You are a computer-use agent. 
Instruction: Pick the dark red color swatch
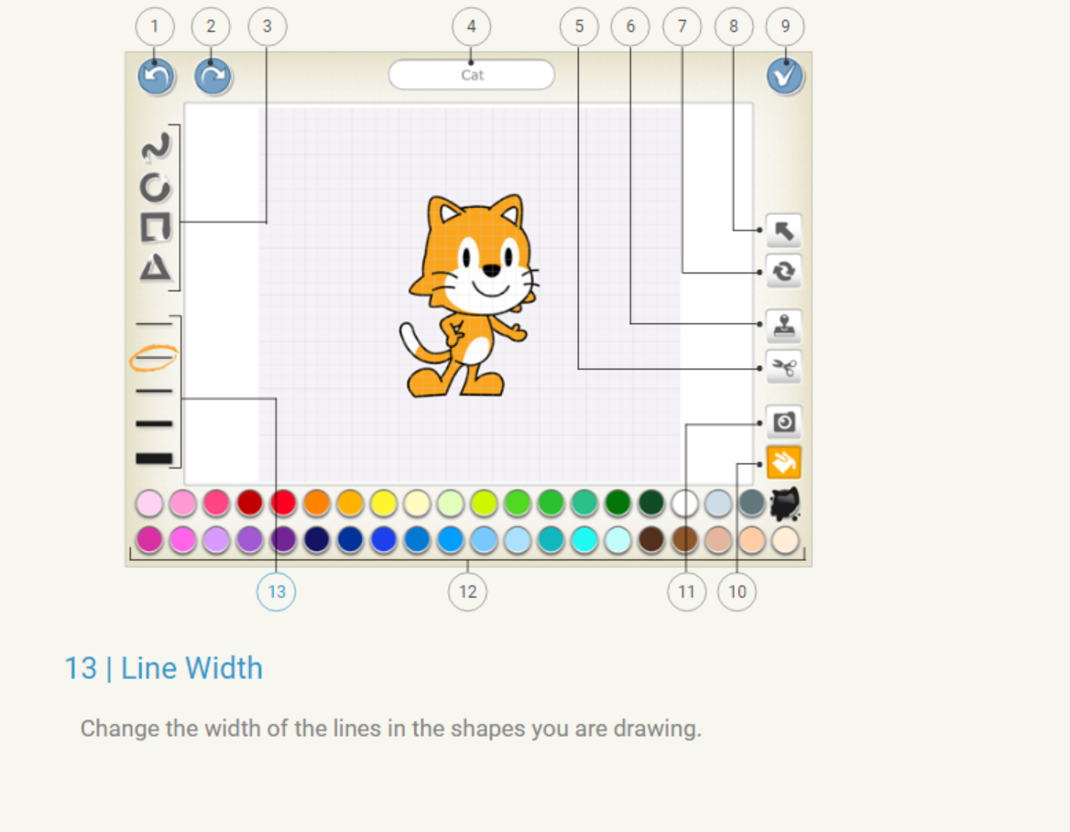coord(250,503)
